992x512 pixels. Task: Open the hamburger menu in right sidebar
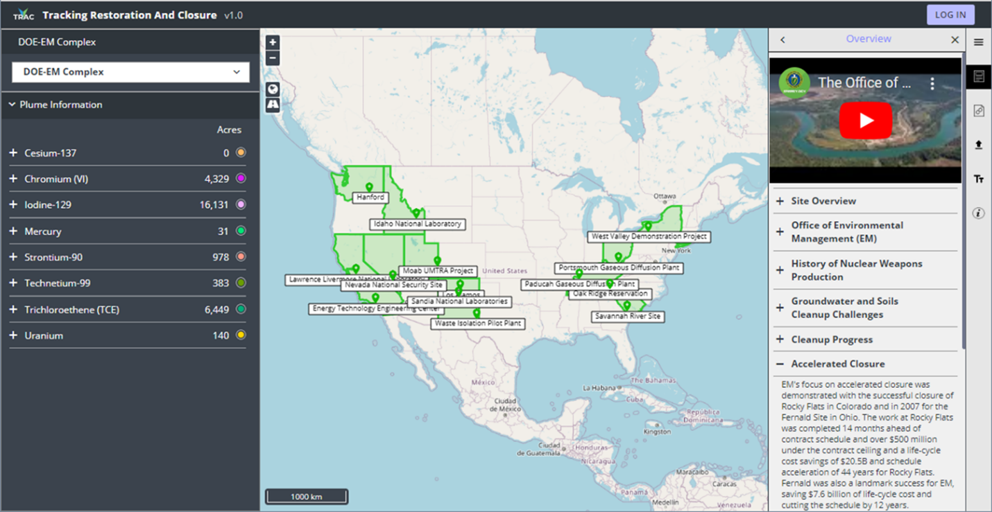click(979, 42)
